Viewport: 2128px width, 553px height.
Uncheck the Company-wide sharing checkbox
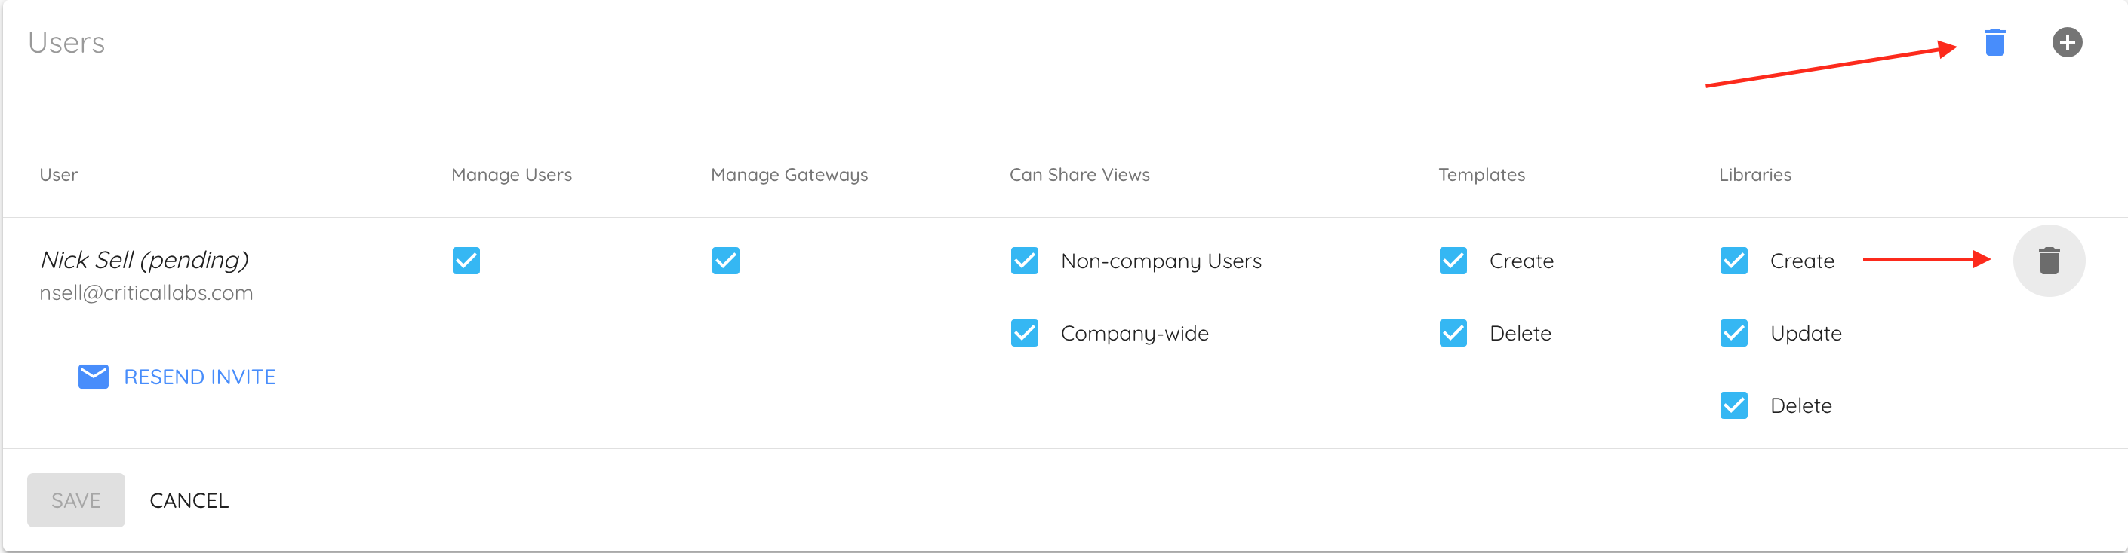(x=1024, y=334)
